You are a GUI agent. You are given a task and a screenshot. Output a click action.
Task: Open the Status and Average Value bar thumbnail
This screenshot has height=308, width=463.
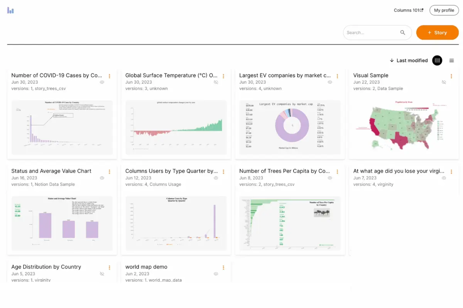pos(62,223)
